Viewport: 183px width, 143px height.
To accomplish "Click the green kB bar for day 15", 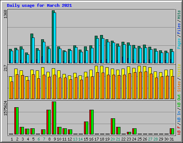I will click(87, 128).
